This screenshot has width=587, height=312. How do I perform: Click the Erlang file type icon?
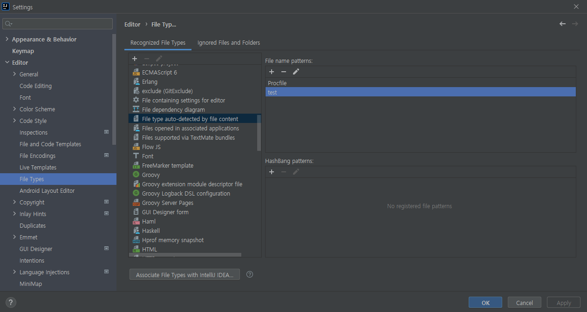coord(136,82)
